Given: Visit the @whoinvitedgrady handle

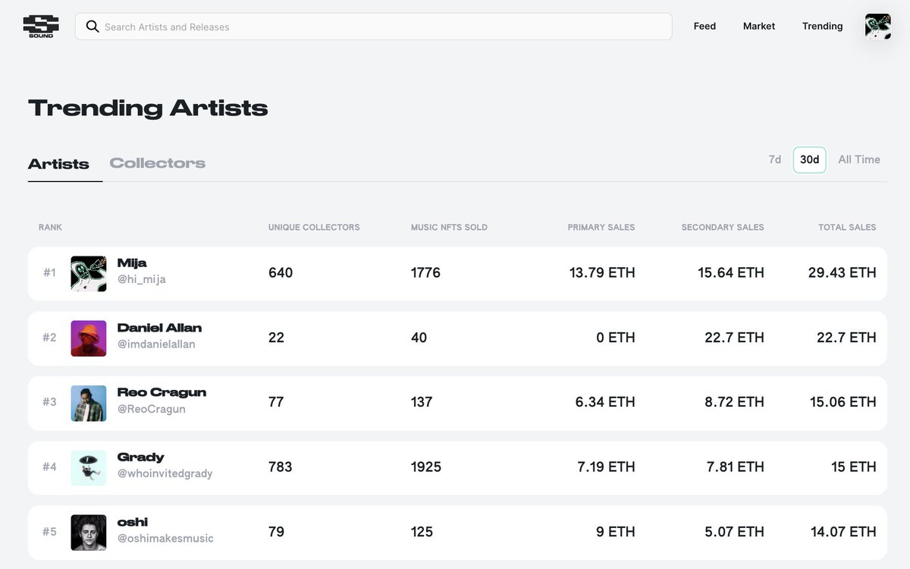Looking at the screenshot, I should point(165,473).
